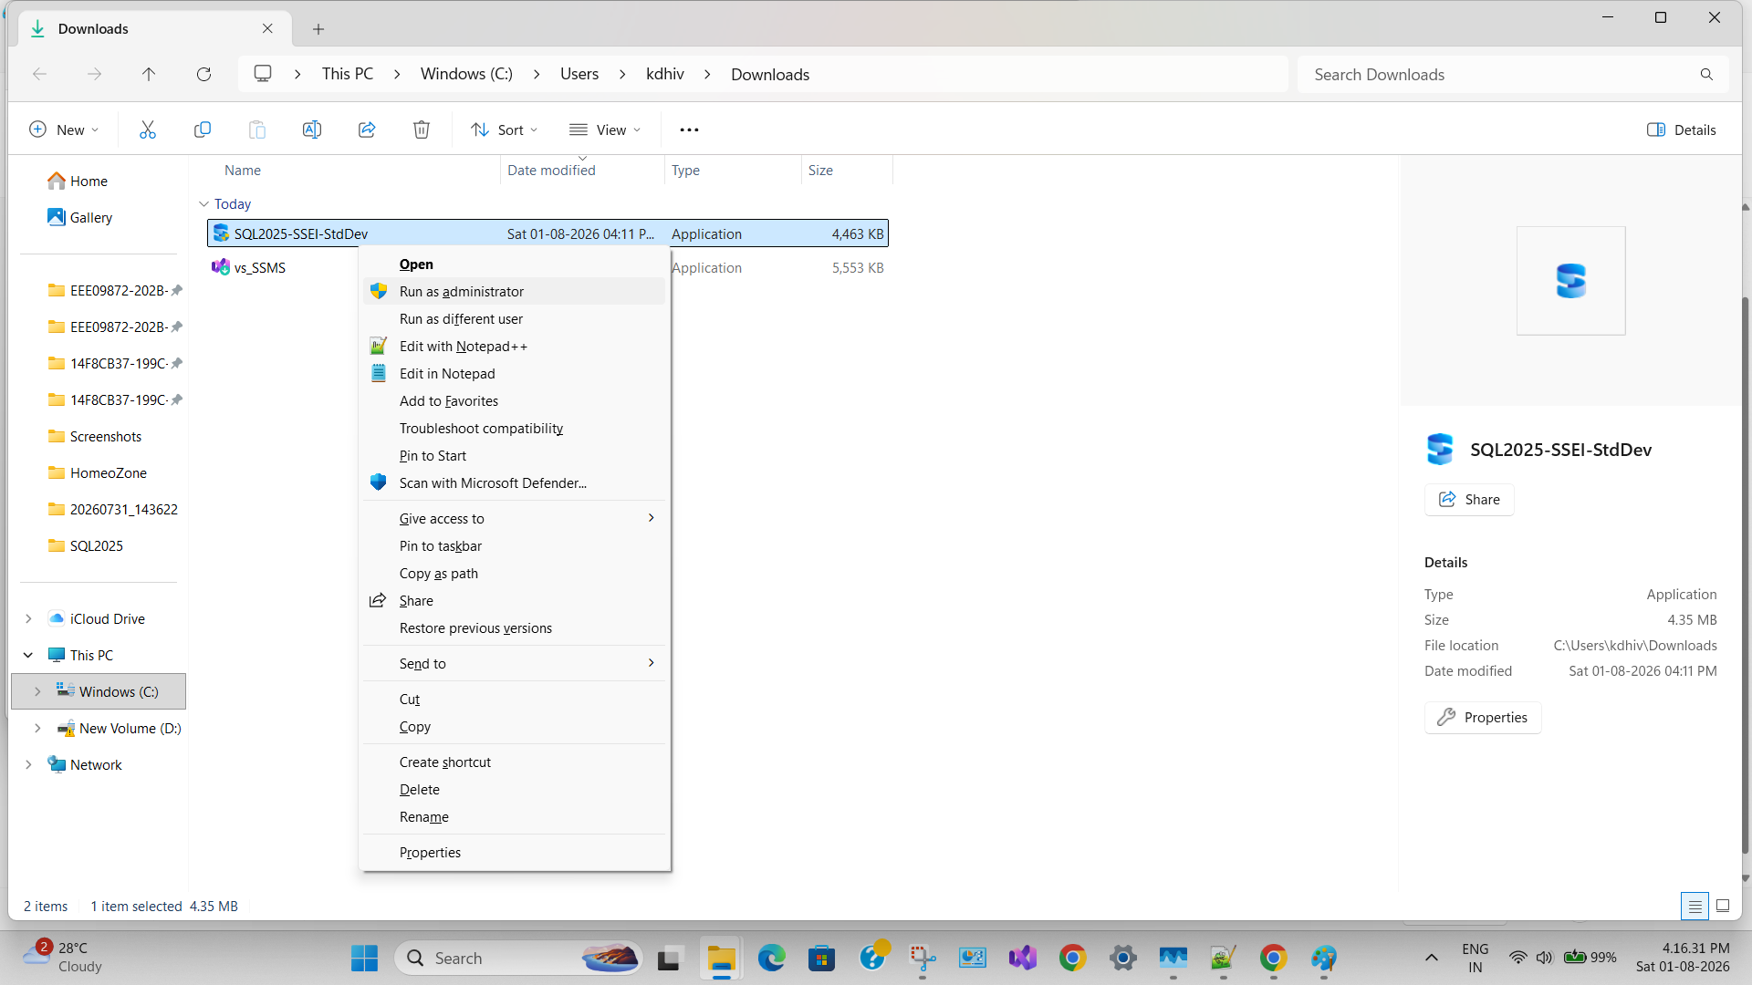Sort by Date modified column header
This screenshot has width=1752, height=985.
click(x=582, y=170)
